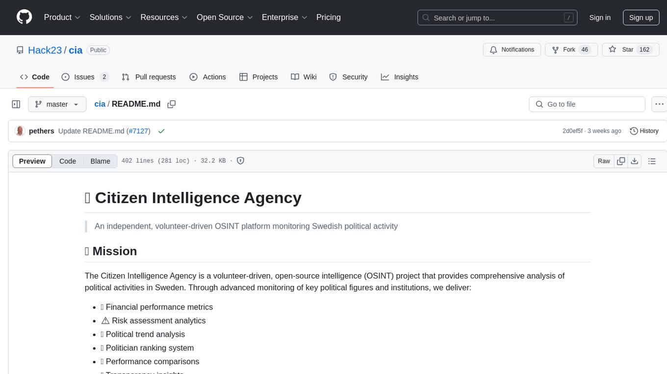Click the Political trend analysis bullet

pos(143,334)
